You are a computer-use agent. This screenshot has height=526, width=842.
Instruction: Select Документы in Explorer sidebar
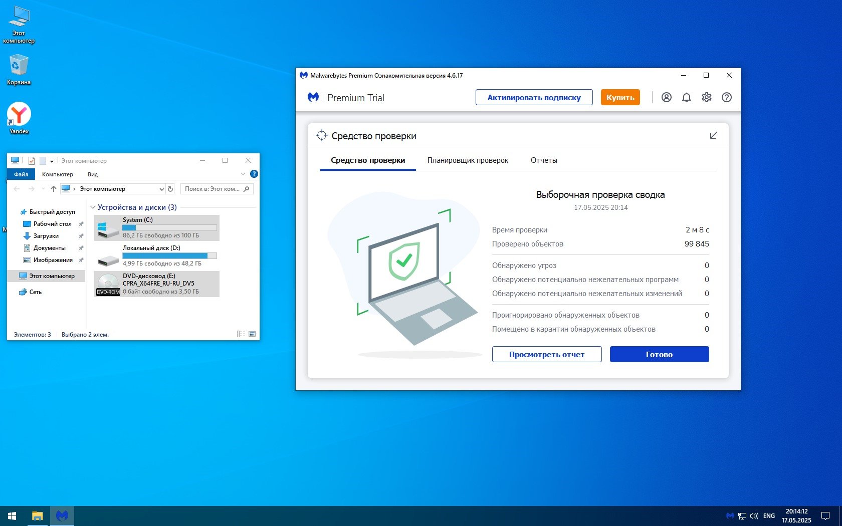49,248
